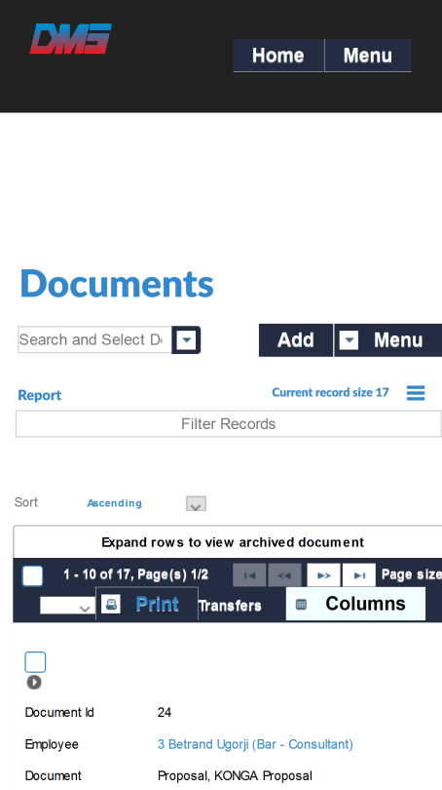Image resolution: width=442 pixels, height=790 pixels.
Task: Open the hamburger options icon beside record size
Action: (416, 392)
